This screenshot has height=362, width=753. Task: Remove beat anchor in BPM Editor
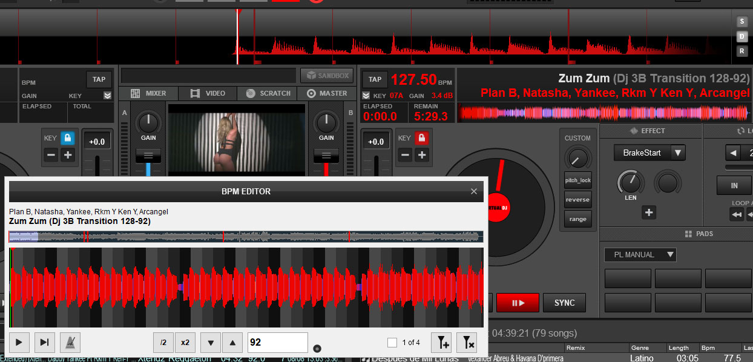click(466, 342)
